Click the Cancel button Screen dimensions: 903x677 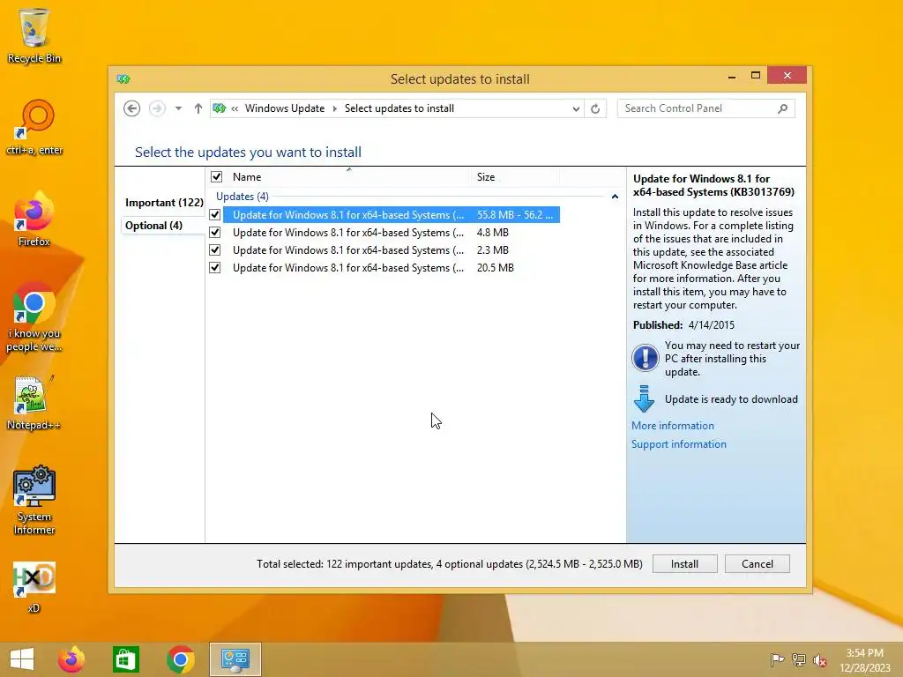pos(757,564)
